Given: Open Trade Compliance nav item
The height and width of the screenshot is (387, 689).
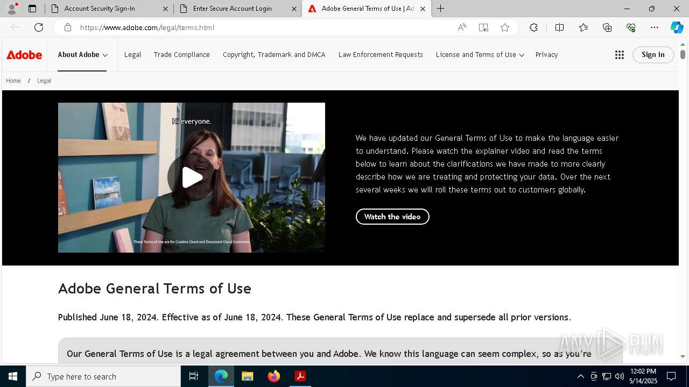Looking at the screenshot, I should (x=182, y=55).
